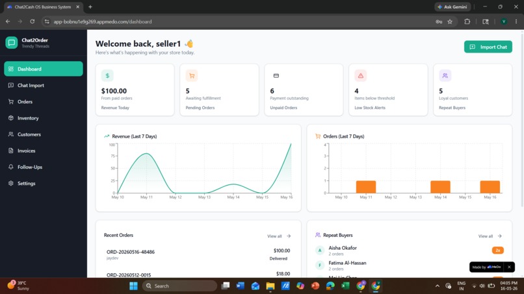Click the Import Chat button
This screenshot has height=294, width=524.
coord(488,47)
